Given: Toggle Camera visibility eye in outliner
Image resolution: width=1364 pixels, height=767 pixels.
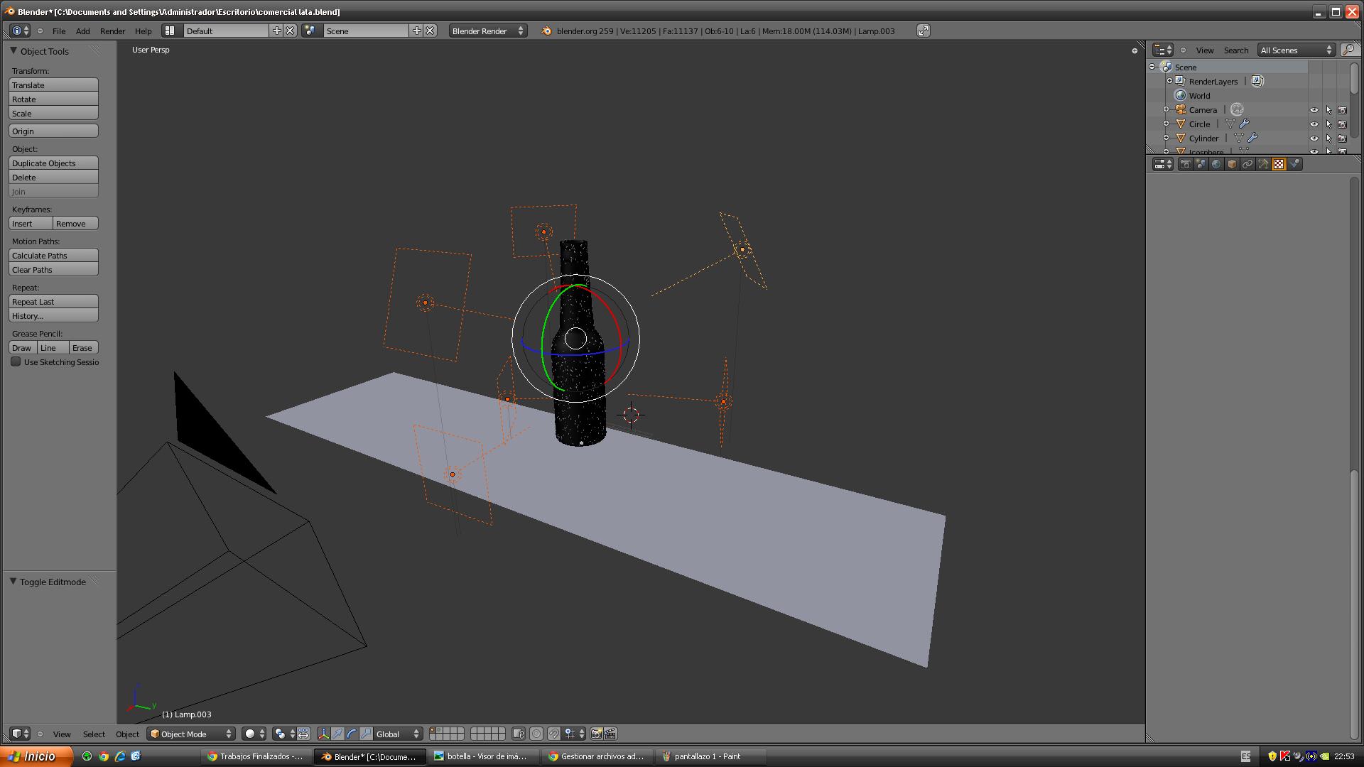Looking at the screenshot, I should point(1314,110).
